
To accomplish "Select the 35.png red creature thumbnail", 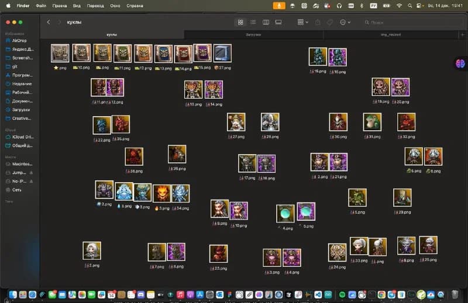I will tap(121, 124).
